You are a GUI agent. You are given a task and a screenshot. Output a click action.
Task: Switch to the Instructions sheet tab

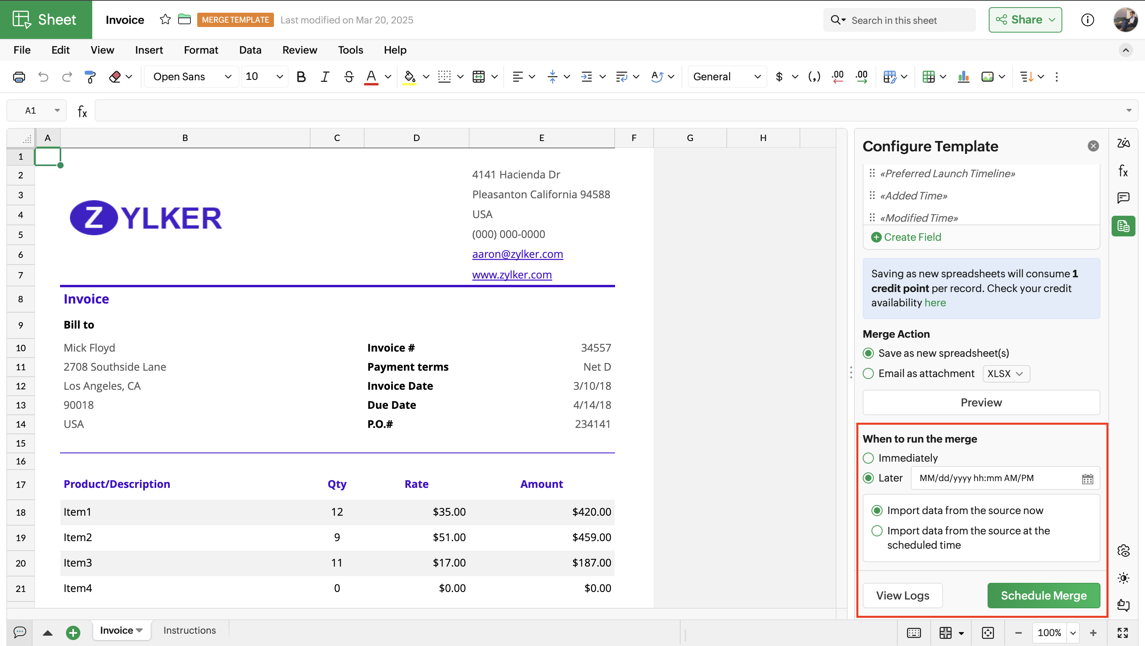pyautogui.click(x=189, y=630)
